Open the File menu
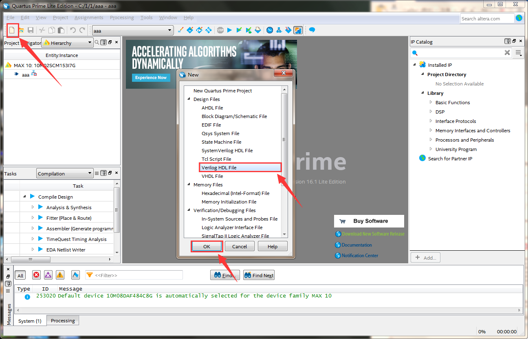Screen dimensions: 528x339 [x=11, y=17]
